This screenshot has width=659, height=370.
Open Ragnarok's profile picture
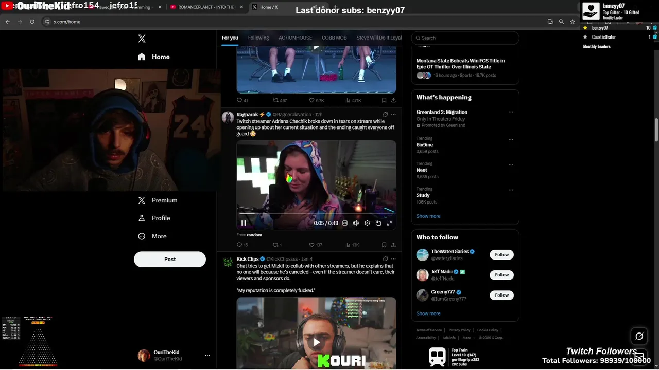click(x=228, y=117)
